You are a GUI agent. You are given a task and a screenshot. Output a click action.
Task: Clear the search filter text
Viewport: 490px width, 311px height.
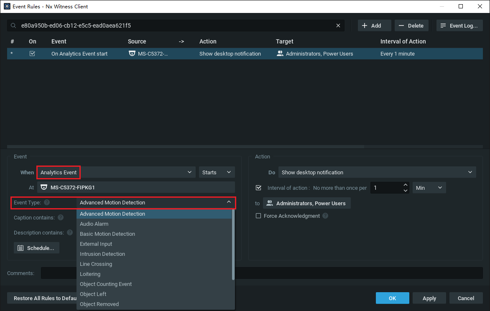tap(338, 25)
